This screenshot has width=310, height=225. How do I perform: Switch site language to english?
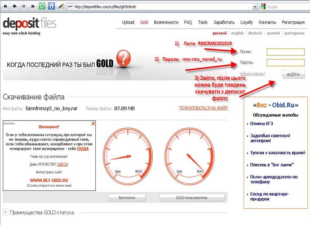click(x=237, y=33)
